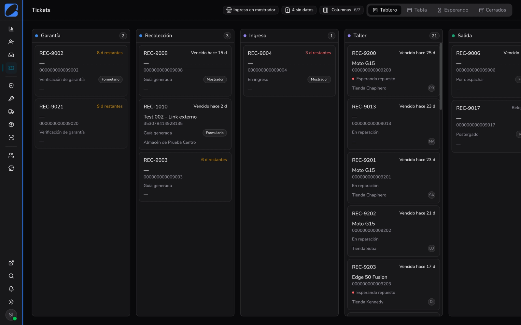This screenshot has width=521, height=325.
Task: Switch to the Tablero view tab
Action: click(x=385, y=10)
